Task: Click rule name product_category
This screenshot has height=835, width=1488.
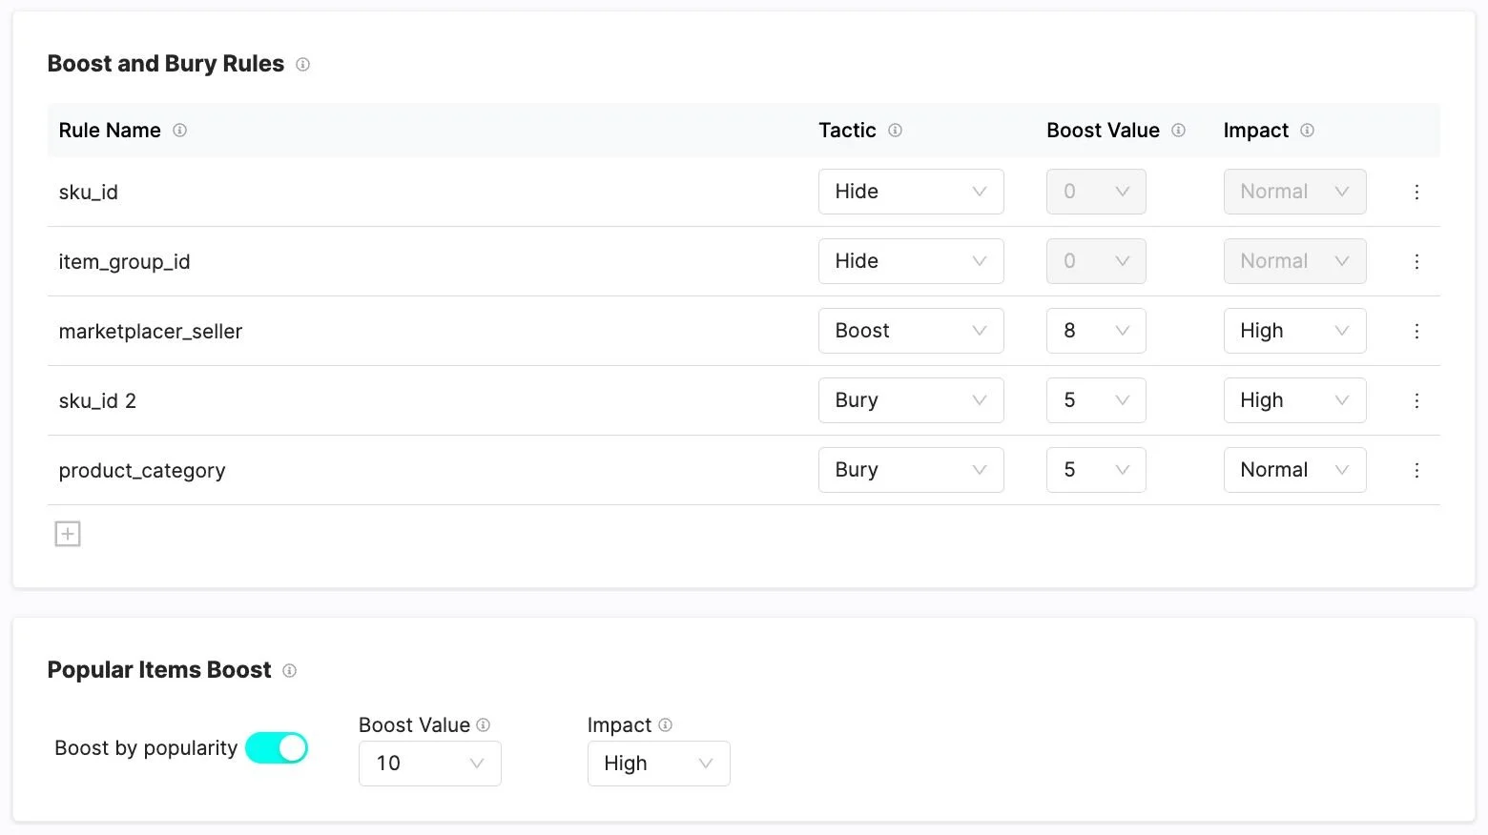Action: [x=142, y=471]
